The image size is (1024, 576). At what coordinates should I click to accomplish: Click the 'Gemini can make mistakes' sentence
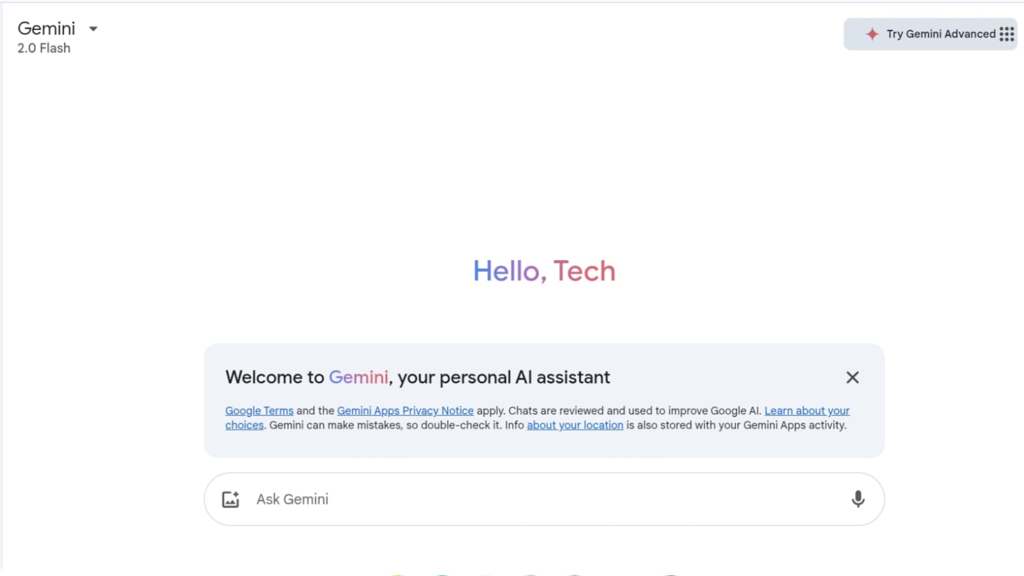coord(385,425)
